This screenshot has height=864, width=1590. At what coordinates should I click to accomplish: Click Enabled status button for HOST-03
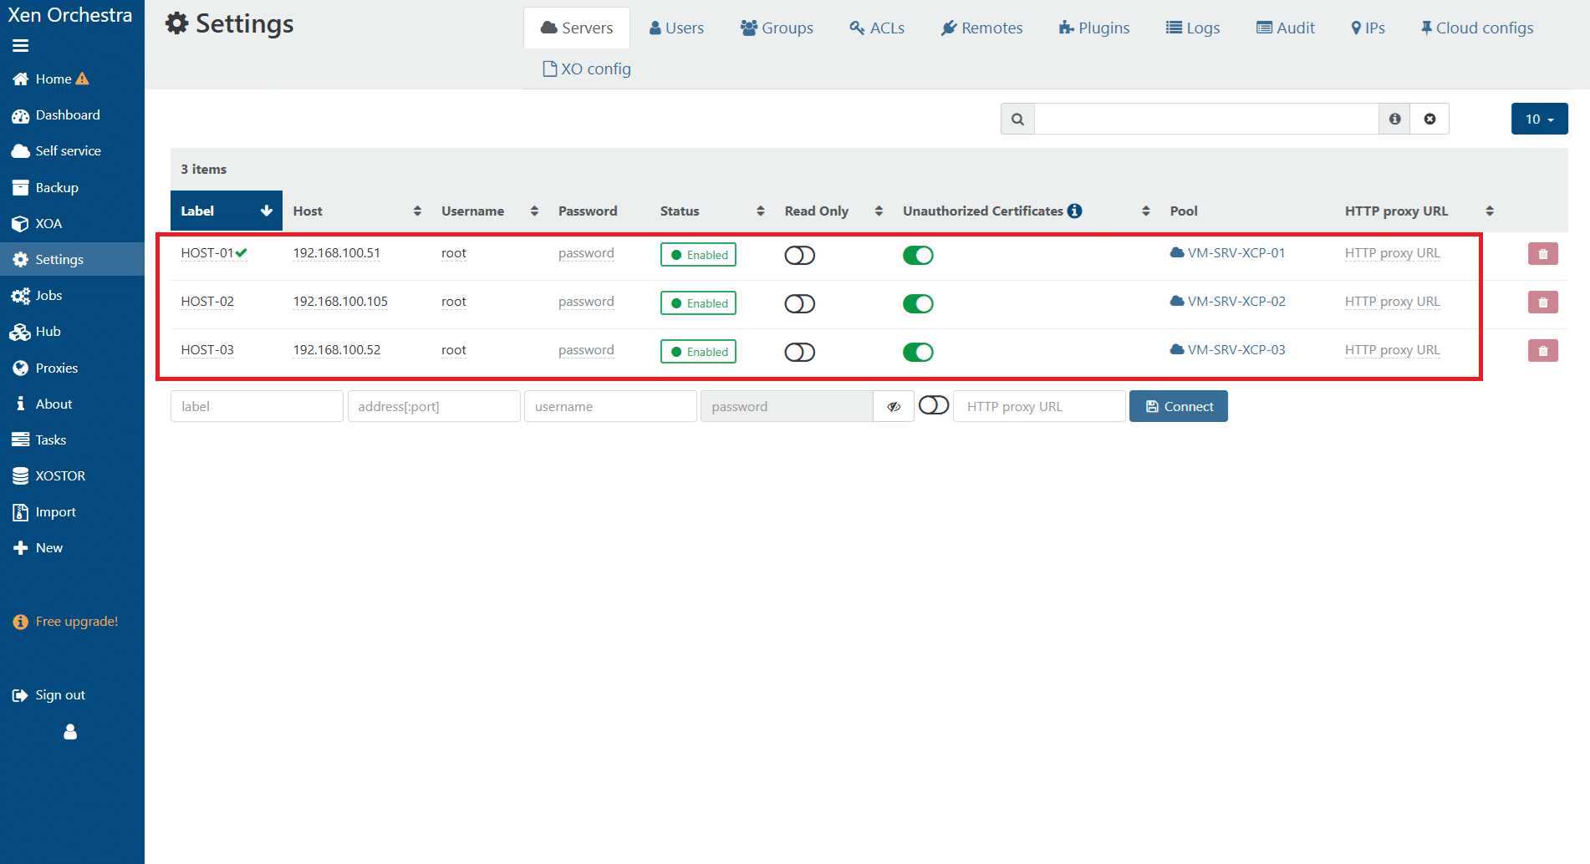tap(698, 352)
